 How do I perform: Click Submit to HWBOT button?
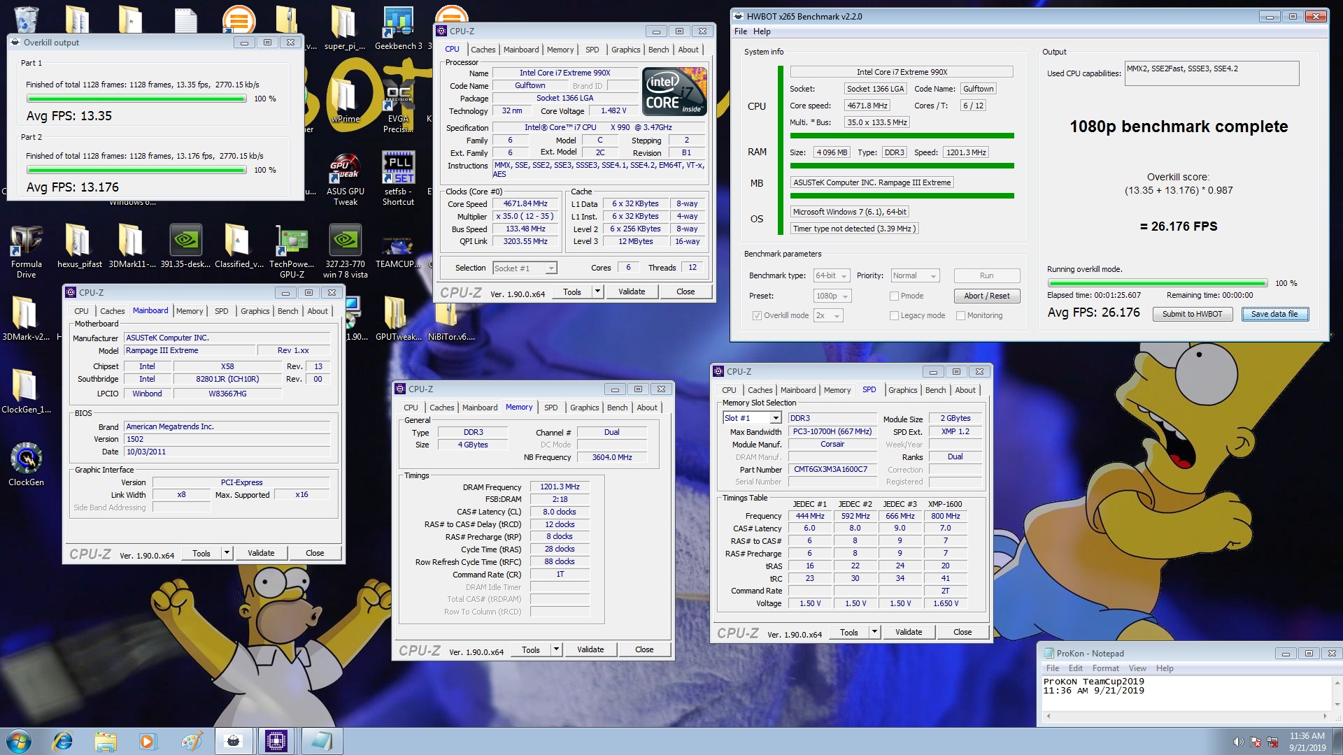tap(1192, 314)
